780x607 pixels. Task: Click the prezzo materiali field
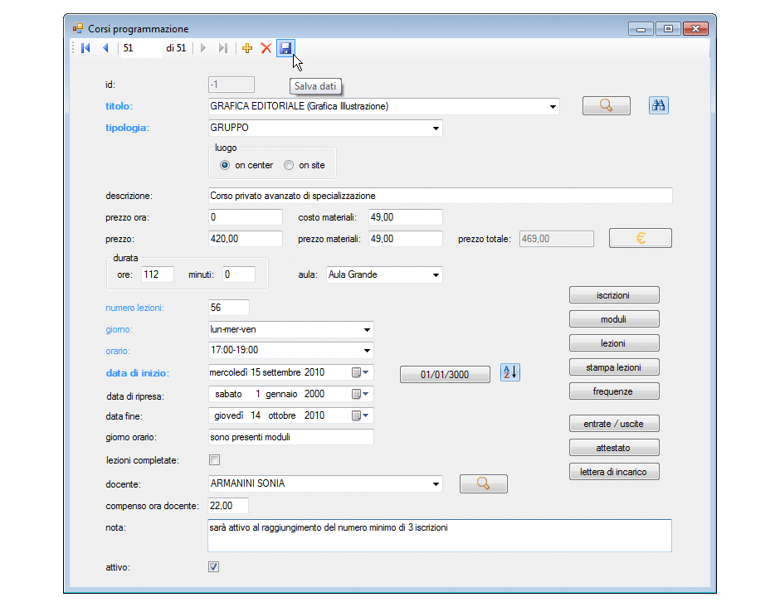click(x=406, y=239)
